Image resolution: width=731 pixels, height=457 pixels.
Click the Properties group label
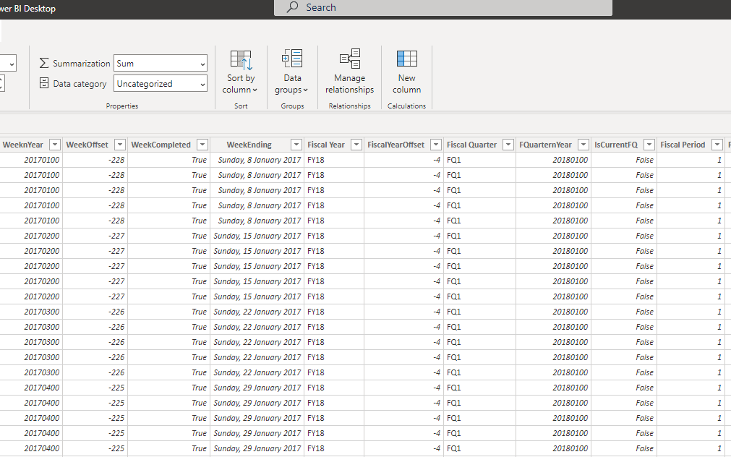tap(121, 106)
